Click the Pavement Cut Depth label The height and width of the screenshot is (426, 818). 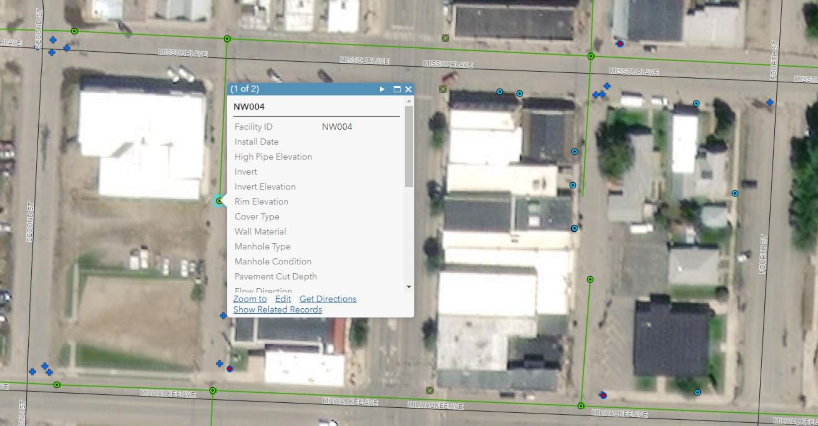point(275,277)
